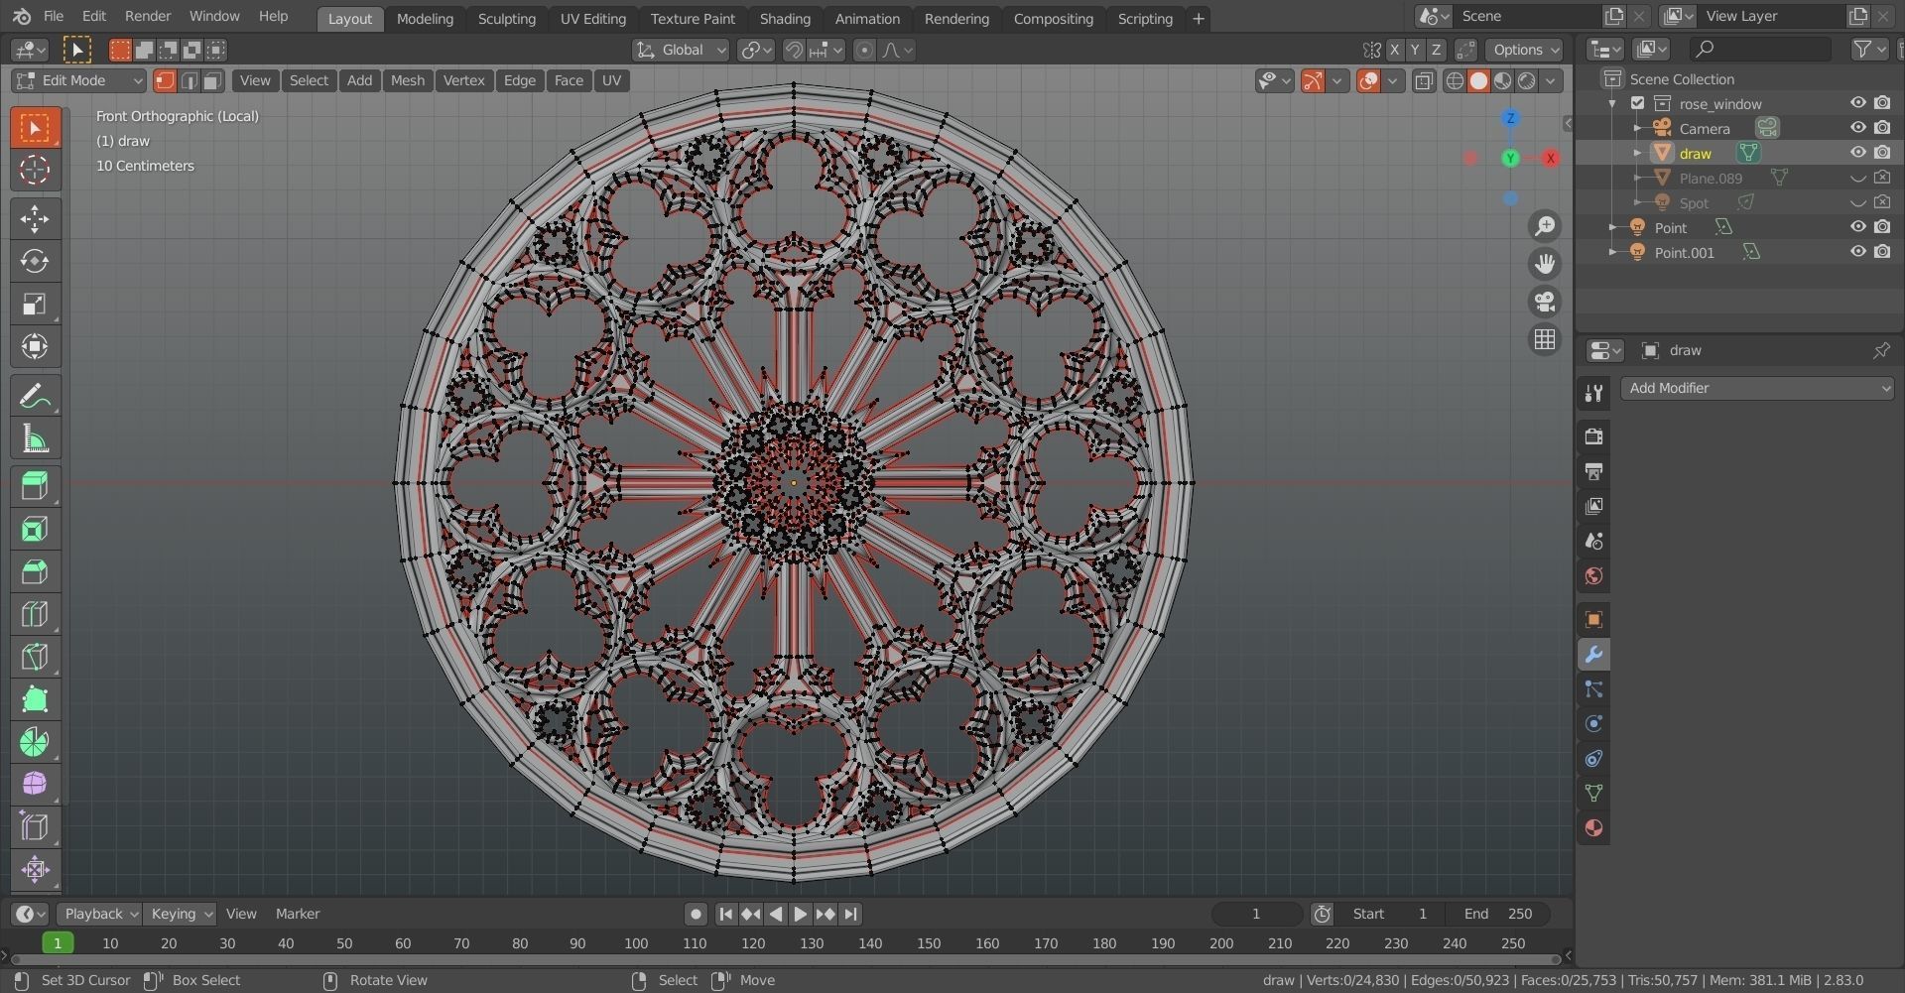
Task: Open the Output properties tab
Action: [x=1593, y=471]
